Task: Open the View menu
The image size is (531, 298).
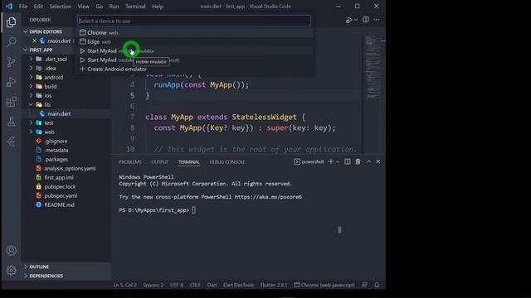Action: tap(83, 7)
